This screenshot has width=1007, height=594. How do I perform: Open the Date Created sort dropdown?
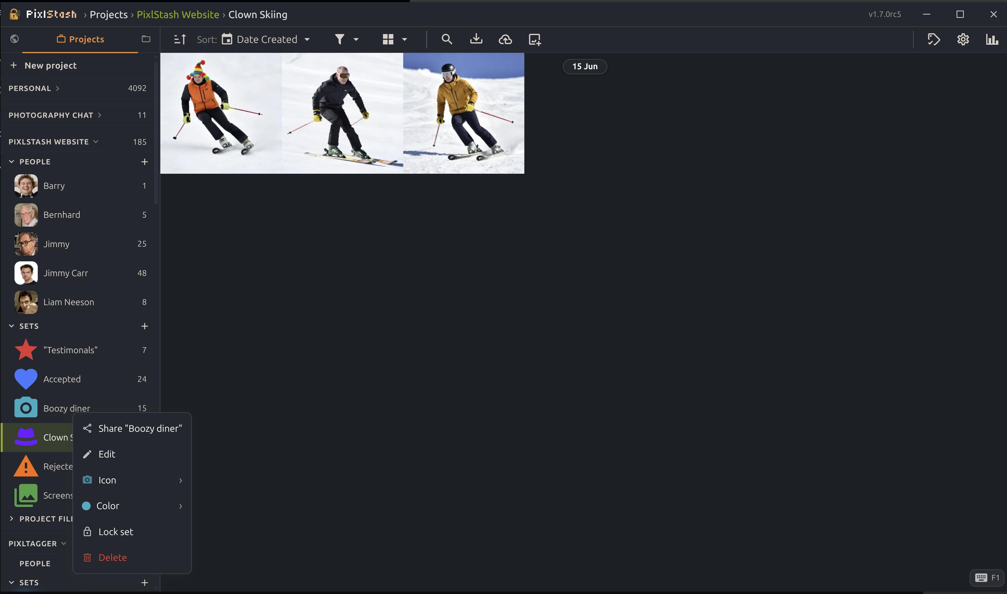point(266,39)
